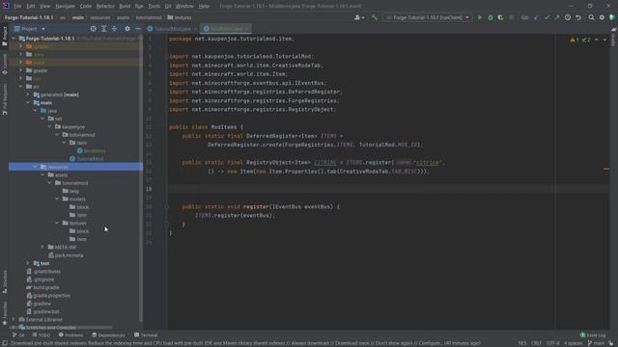Viewport: 618px width, 347px height.
Task: Collapse all icon in Project panel
Action: [114, 29]
